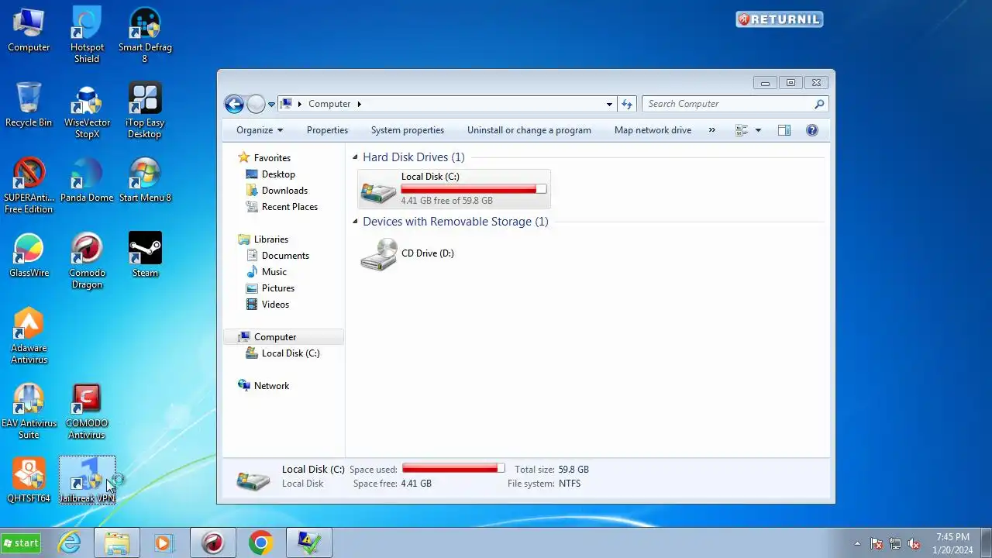The width and height of the screenshot is (992, 558).
Task: Open Documents library in sidebar
Action: click(285, 256)
